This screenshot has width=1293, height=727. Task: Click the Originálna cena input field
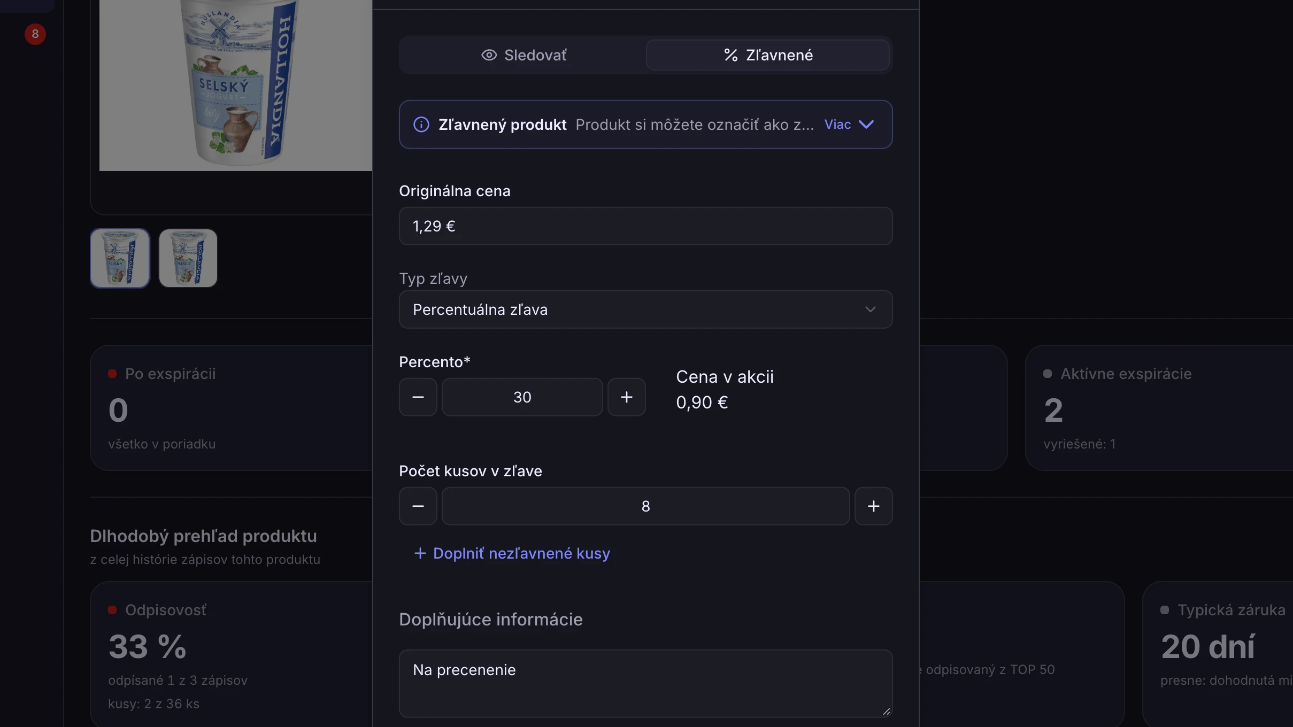[646, 226]
